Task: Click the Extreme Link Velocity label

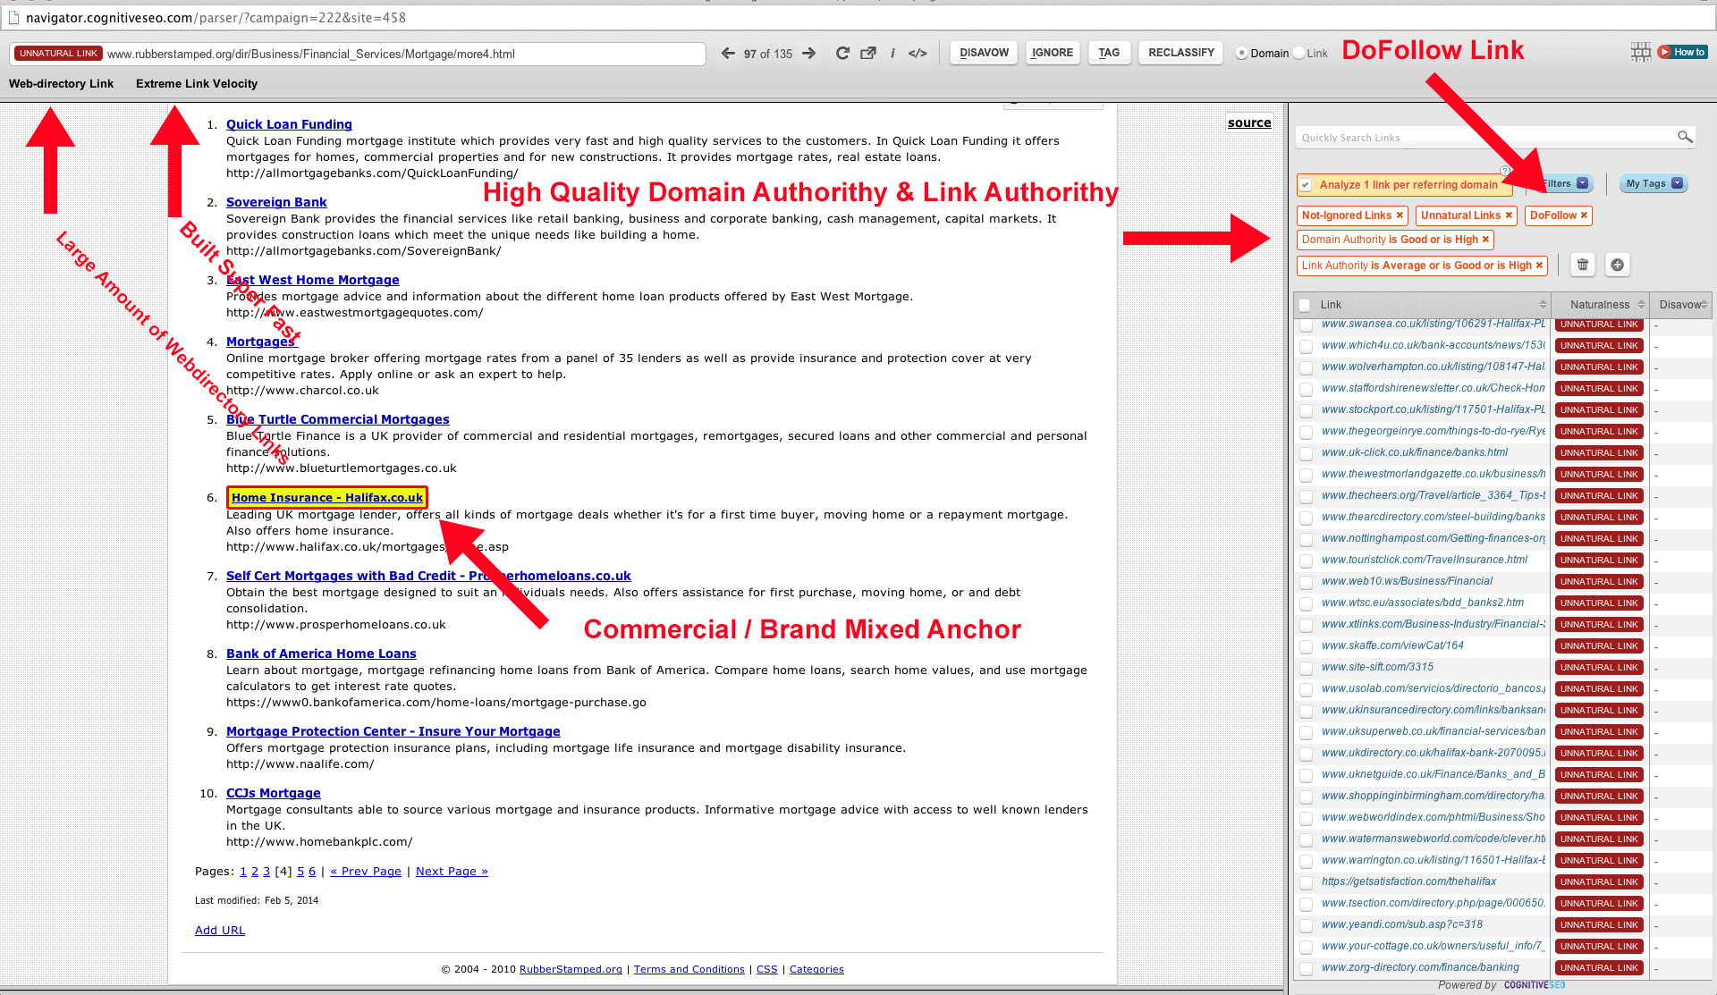Action: 197,83
